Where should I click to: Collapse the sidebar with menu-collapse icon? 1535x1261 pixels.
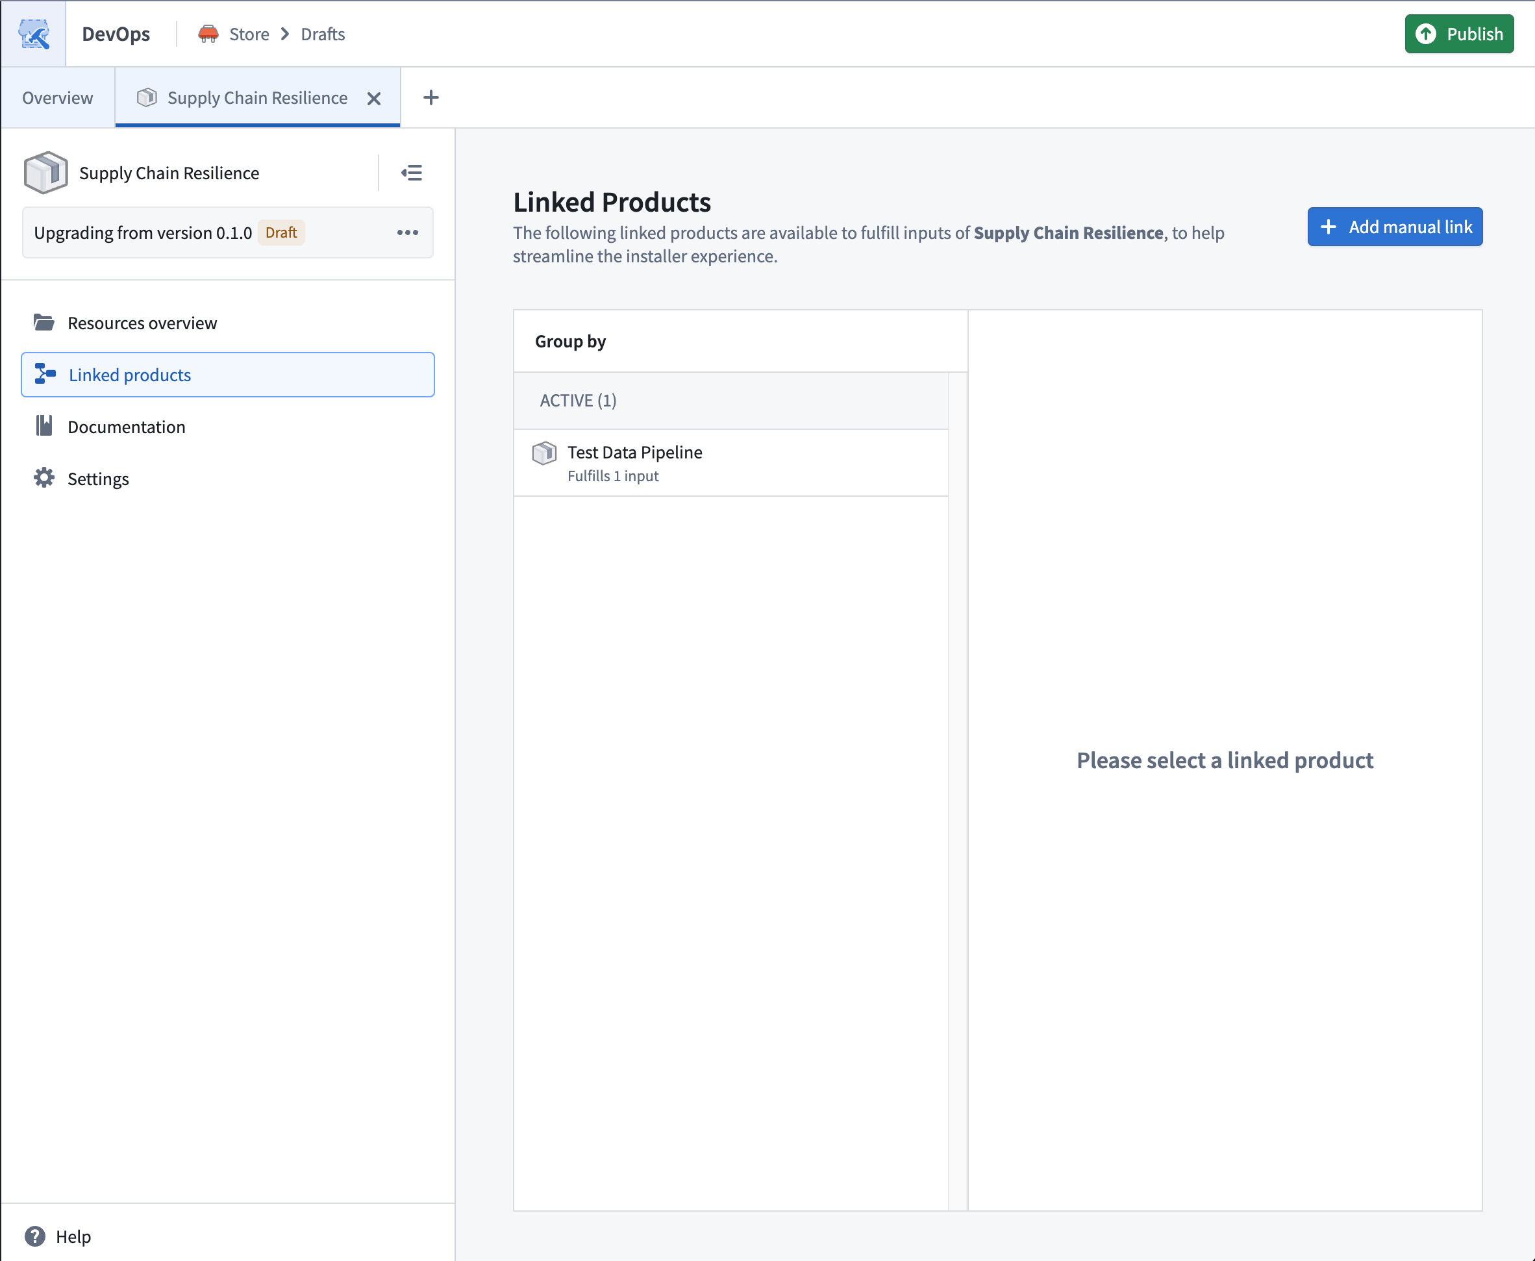pyautogui.click(x=412, y=173)
